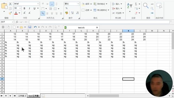The image size is (174, 98).
Task: Open the 字符 group dialog launcher
Action: tap(39, 18)
